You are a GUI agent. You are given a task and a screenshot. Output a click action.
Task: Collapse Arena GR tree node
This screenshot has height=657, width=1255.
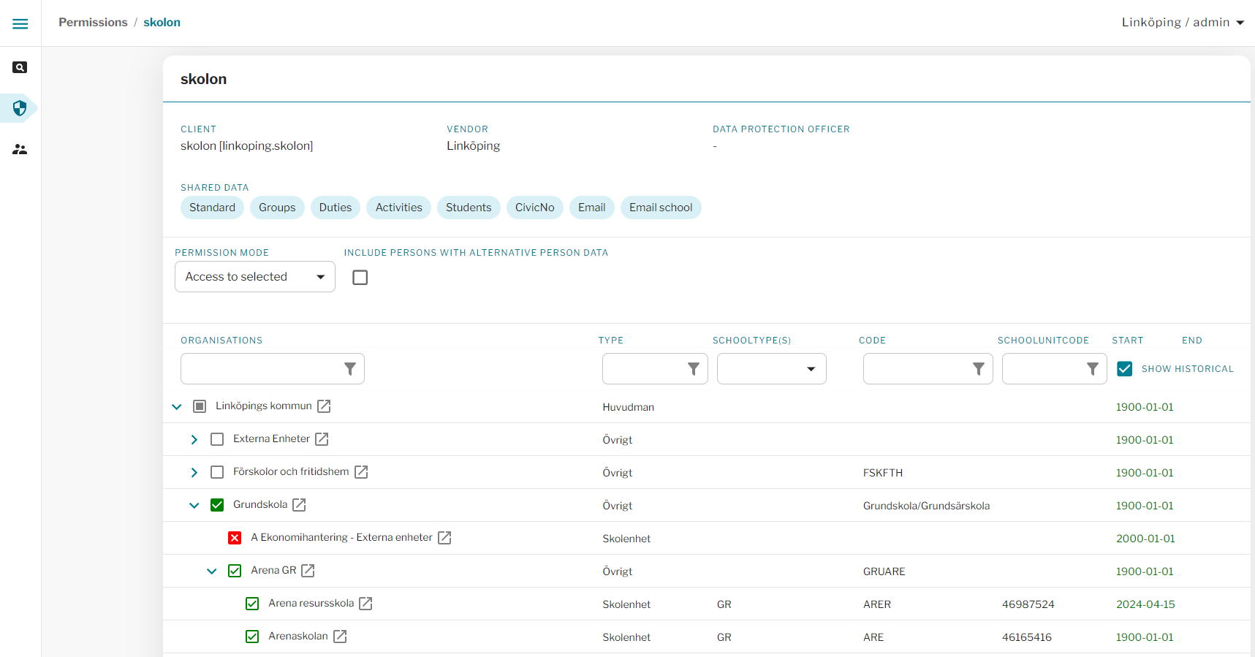pyautogui.click(x=212, y=571)
